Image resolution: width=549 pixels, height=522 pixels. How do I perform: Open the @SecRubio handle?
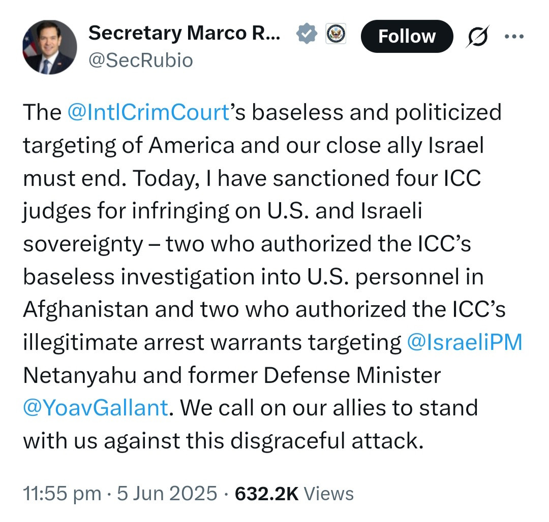tap(140, 61)
